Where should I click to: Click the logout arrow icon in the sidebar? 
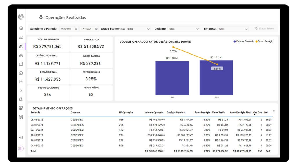point(21,137)
